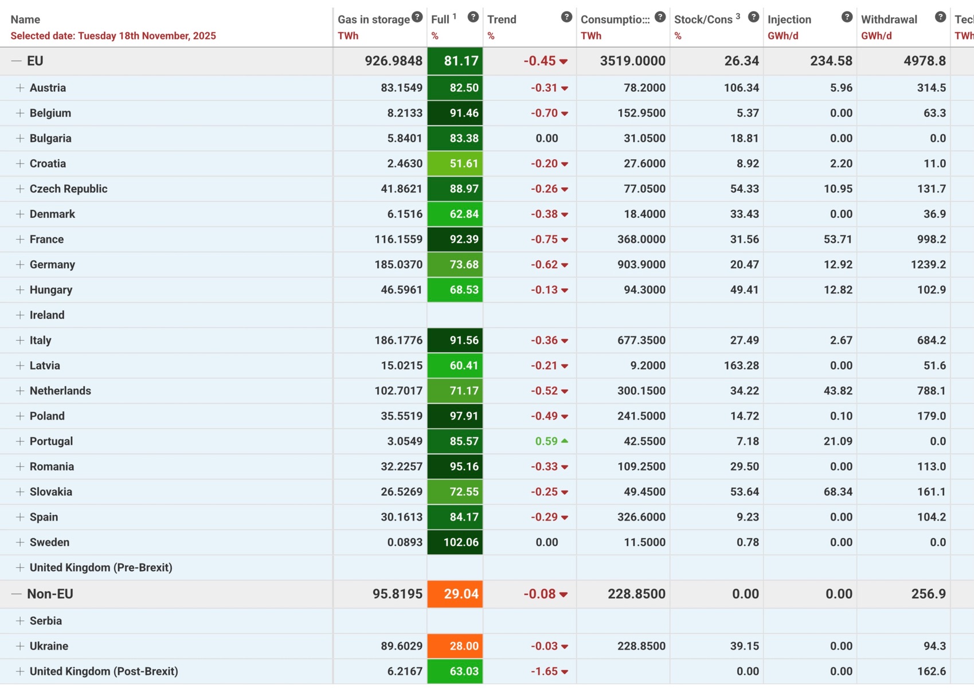974x688 pixels.
Task: Click the Name column header
Action: (25, 19)
